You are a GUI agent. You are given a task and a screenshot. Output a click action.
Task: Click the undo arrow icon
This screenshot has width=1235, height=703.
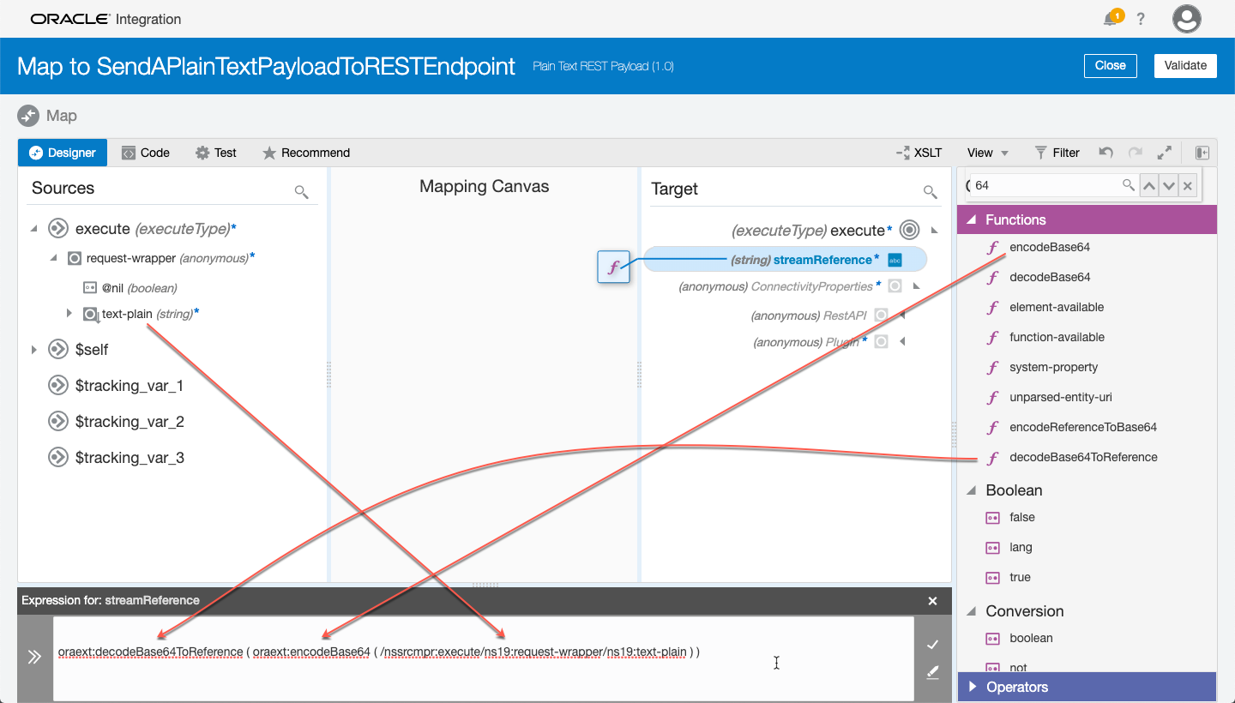pyautogui.click(x=1106, y=153)
